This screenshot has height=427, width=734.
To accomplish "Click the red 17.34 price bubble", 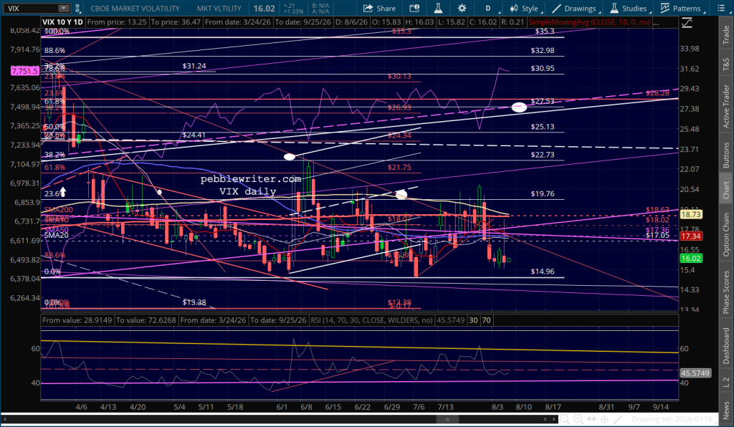I will coord(690,236).
